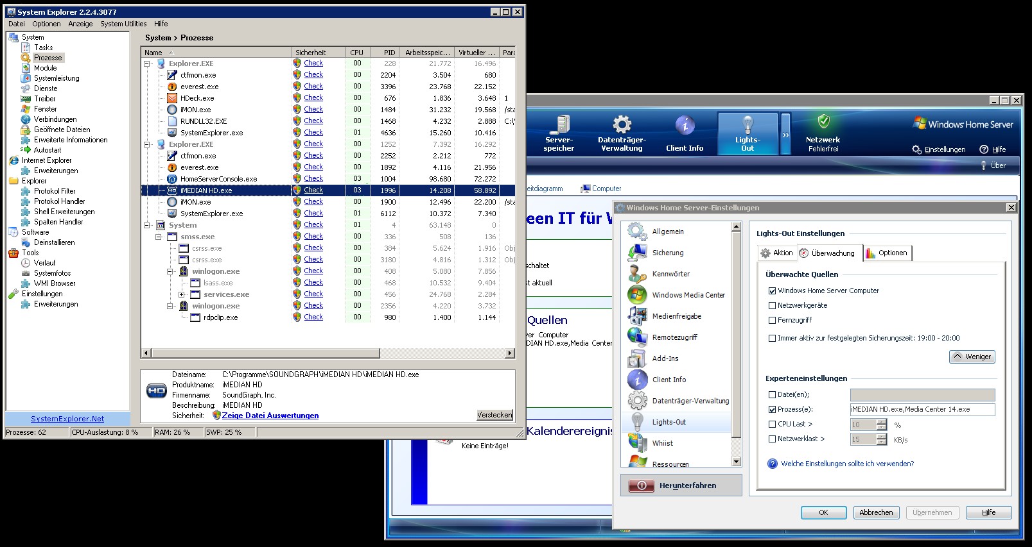Open Client Info settings category in sidebar
This screenshot has width=1032, height=547.
(x=669, y=380)
